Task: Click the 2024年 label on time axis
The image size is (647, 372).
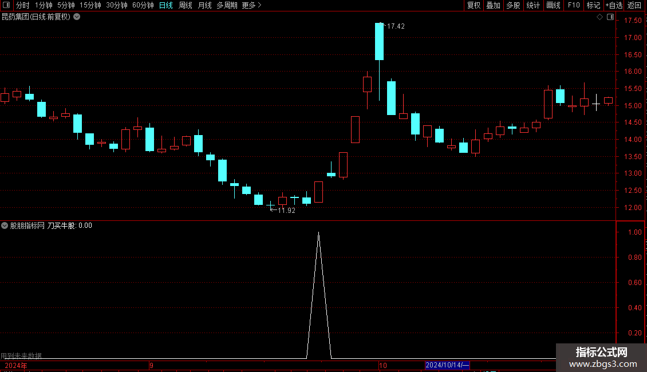Action: (x=16, y=365)
